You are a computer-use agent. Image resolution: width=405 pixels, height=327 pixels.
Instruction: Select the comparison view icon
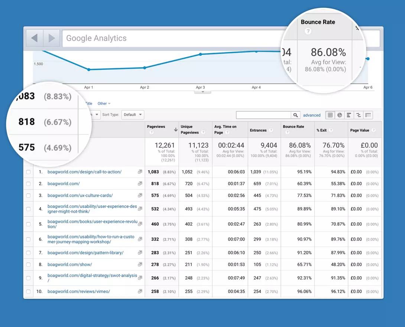359,115
